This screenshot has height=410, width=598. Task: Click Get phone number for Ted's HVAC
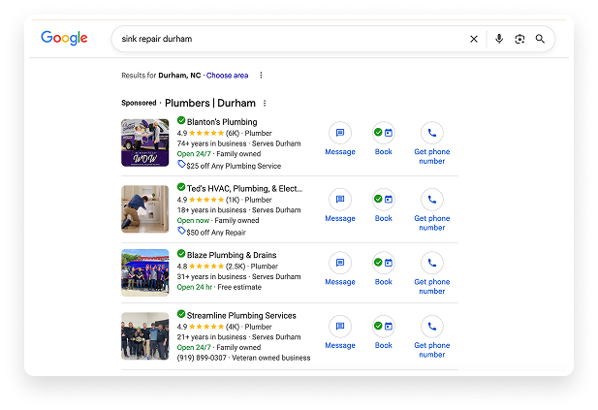pos(431,223)
